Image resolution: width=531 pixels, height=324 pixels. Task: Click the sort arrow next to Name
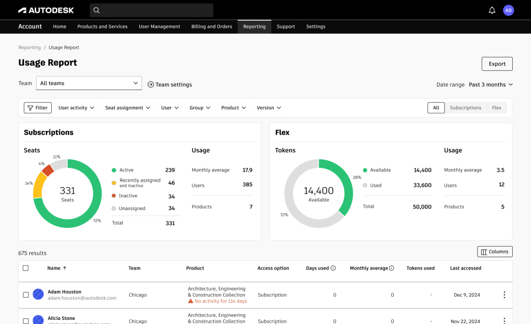tap(65, 268)
